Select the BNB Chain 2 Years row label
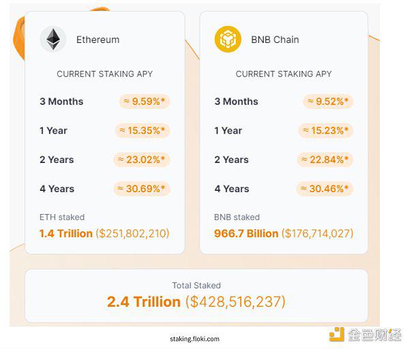 point(231,160)
